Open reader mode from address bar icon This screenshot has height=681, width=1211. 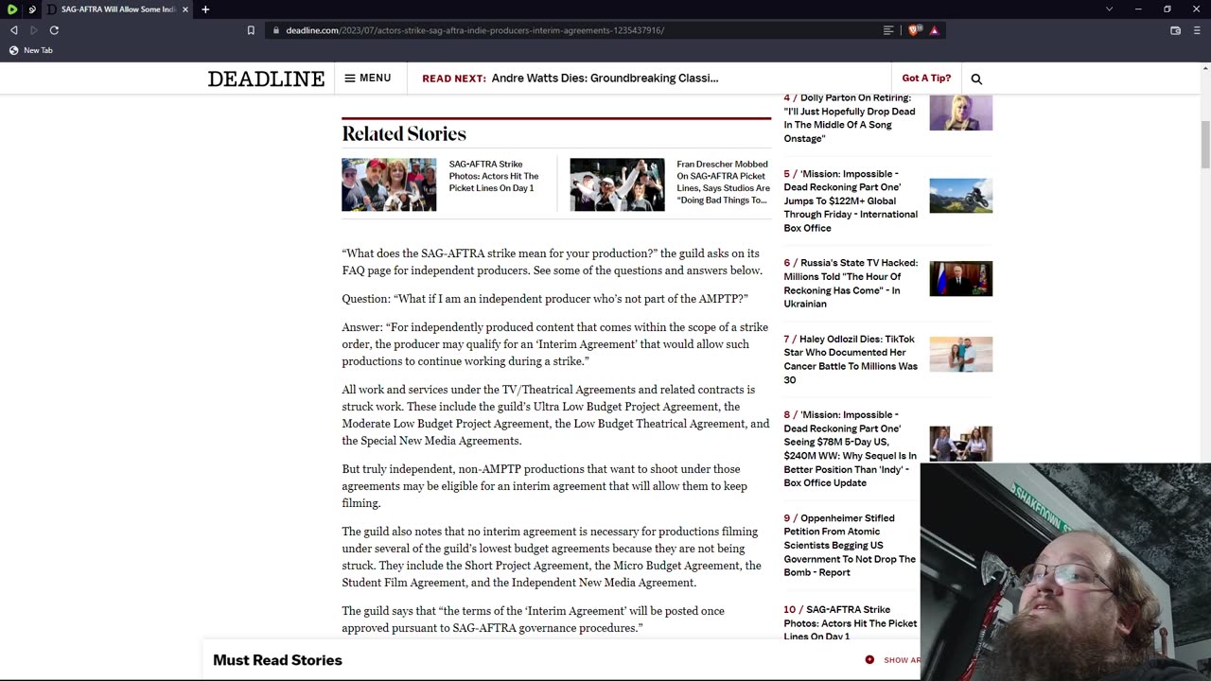pyautogui.click(x=888, y=30)
